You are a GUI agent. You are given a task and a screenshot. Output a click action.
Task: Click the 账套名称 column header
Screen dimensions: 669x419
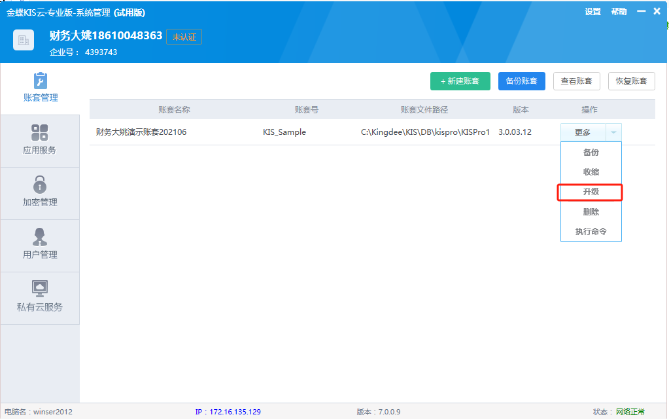click(x=174, y=110)
